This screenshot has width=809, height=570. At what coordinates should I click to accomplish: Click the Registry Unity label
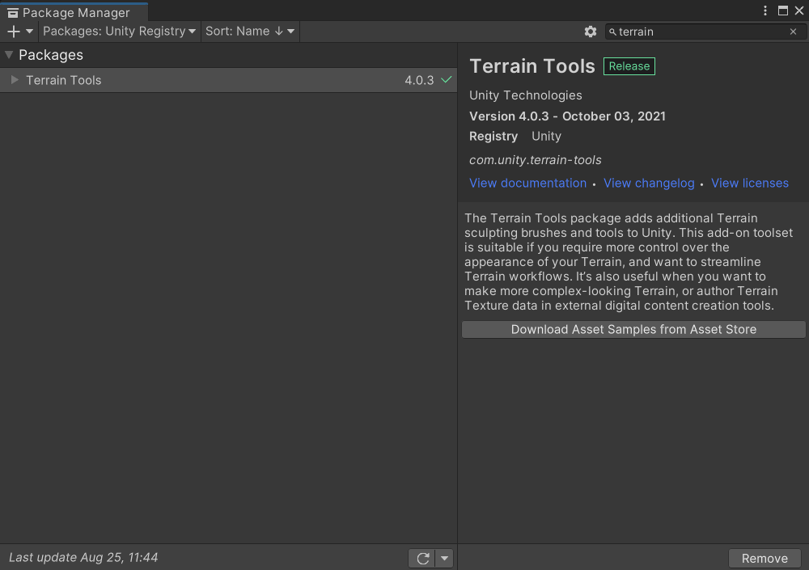[515, 136]
